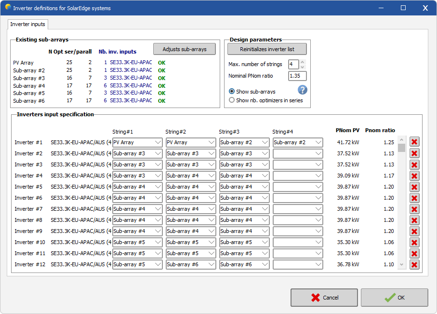Open Inverter #12 String#2 Sub-array #6 dropdown
Image resolution: width=437 pixels, height=314 pixels.
pyautogui.click(x=191, y=264)
